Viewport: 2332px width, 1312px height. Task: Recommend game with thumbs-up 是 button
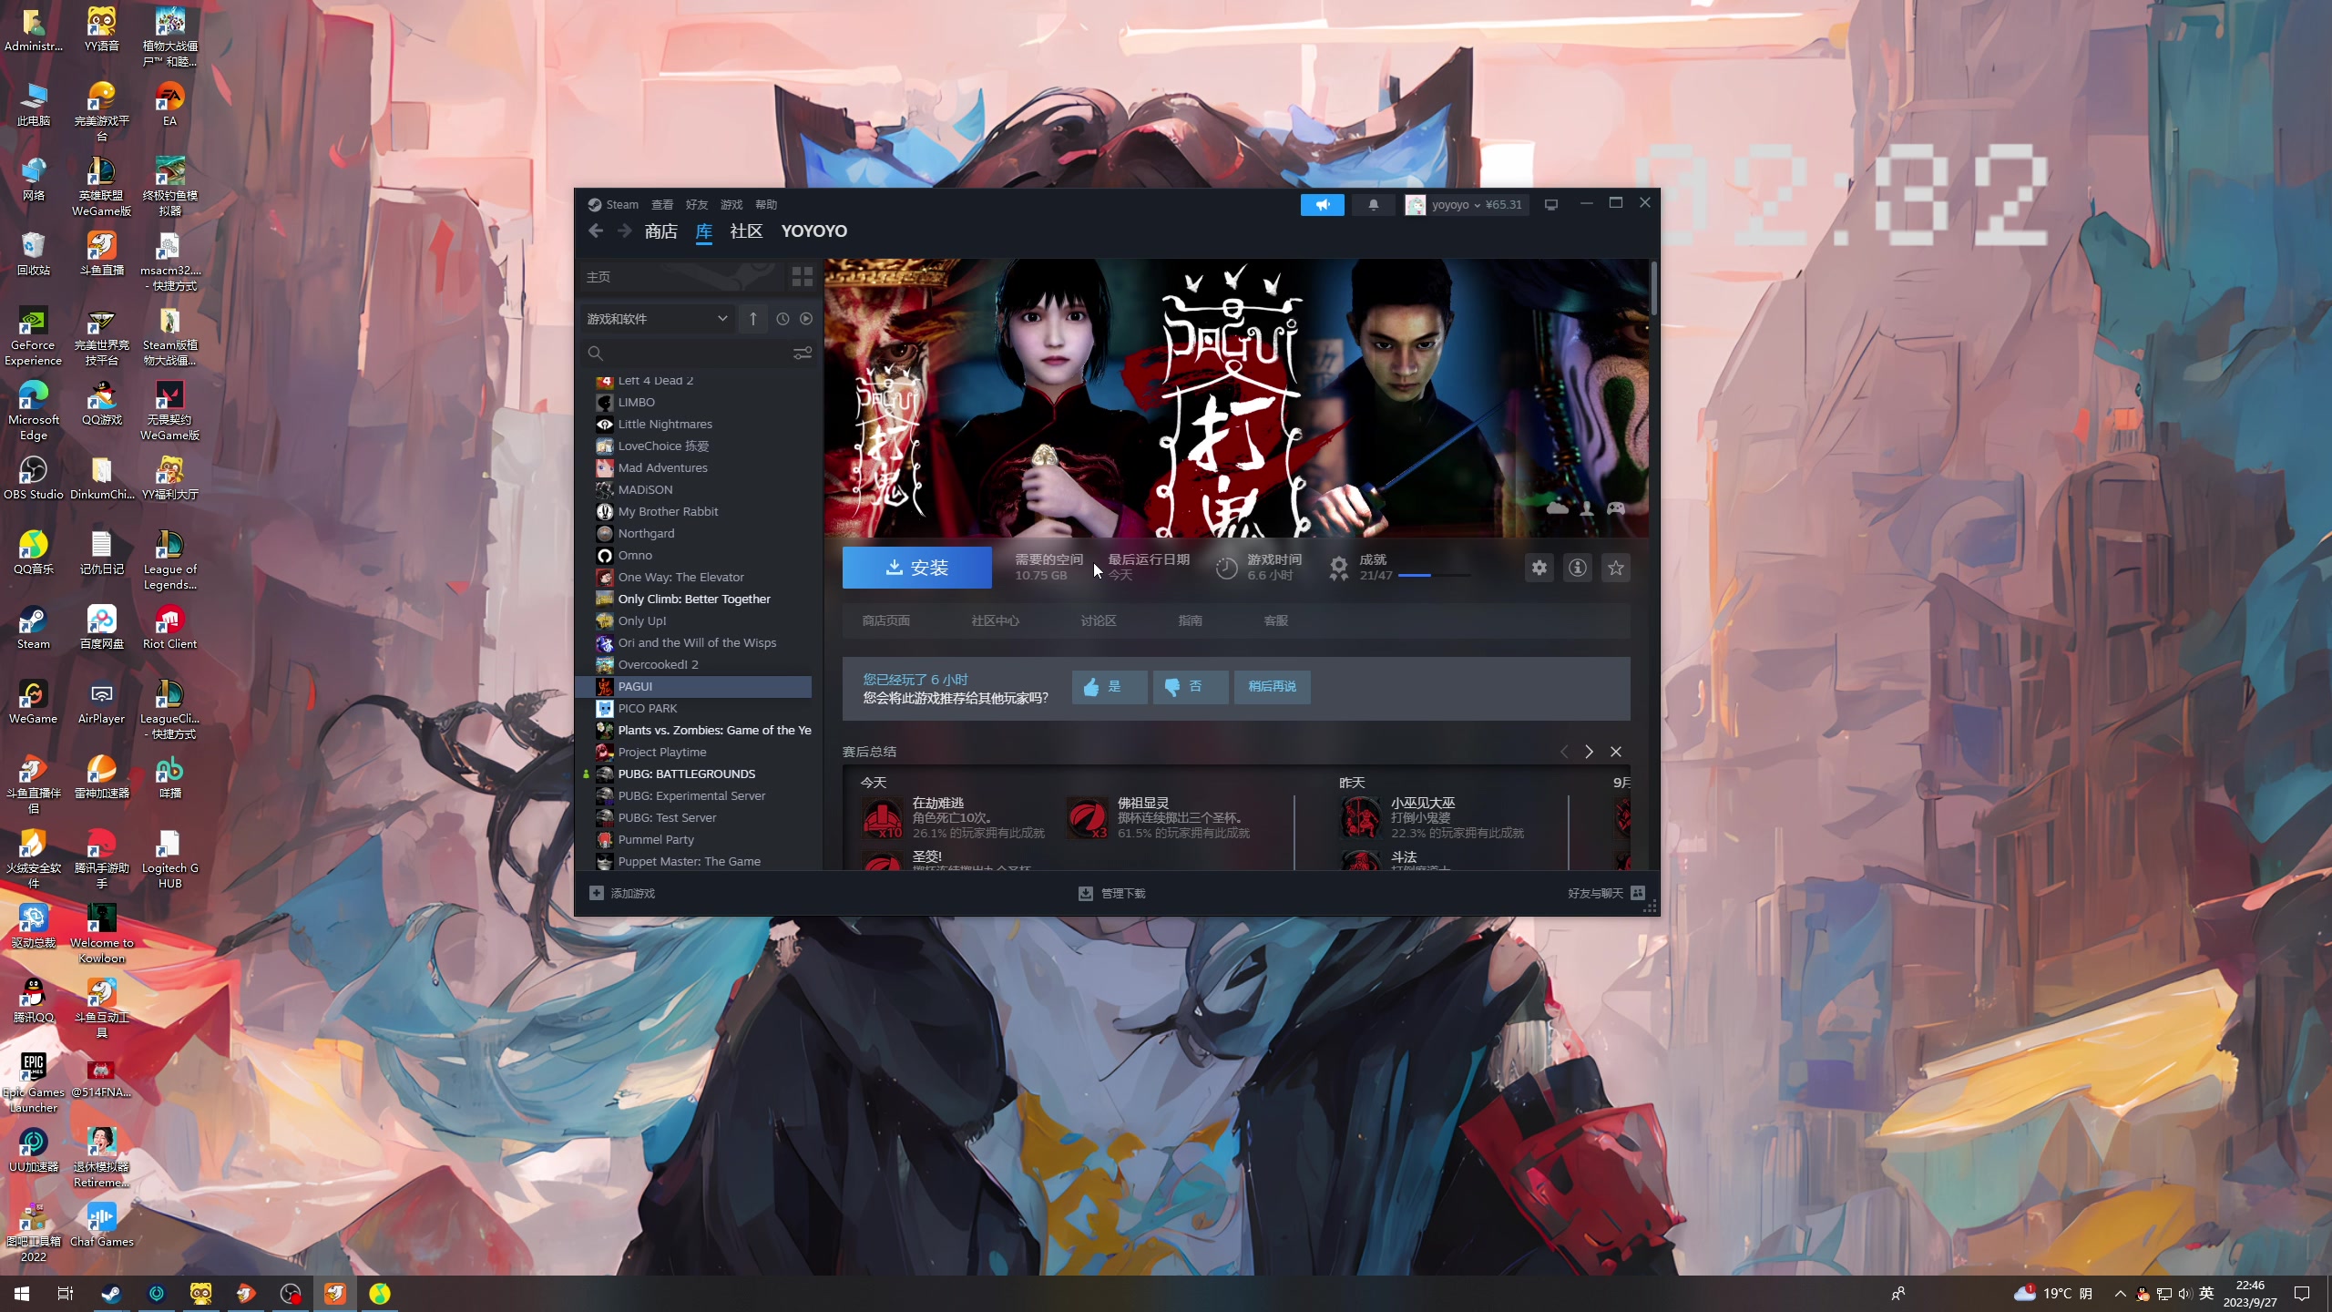point(1109,687)
